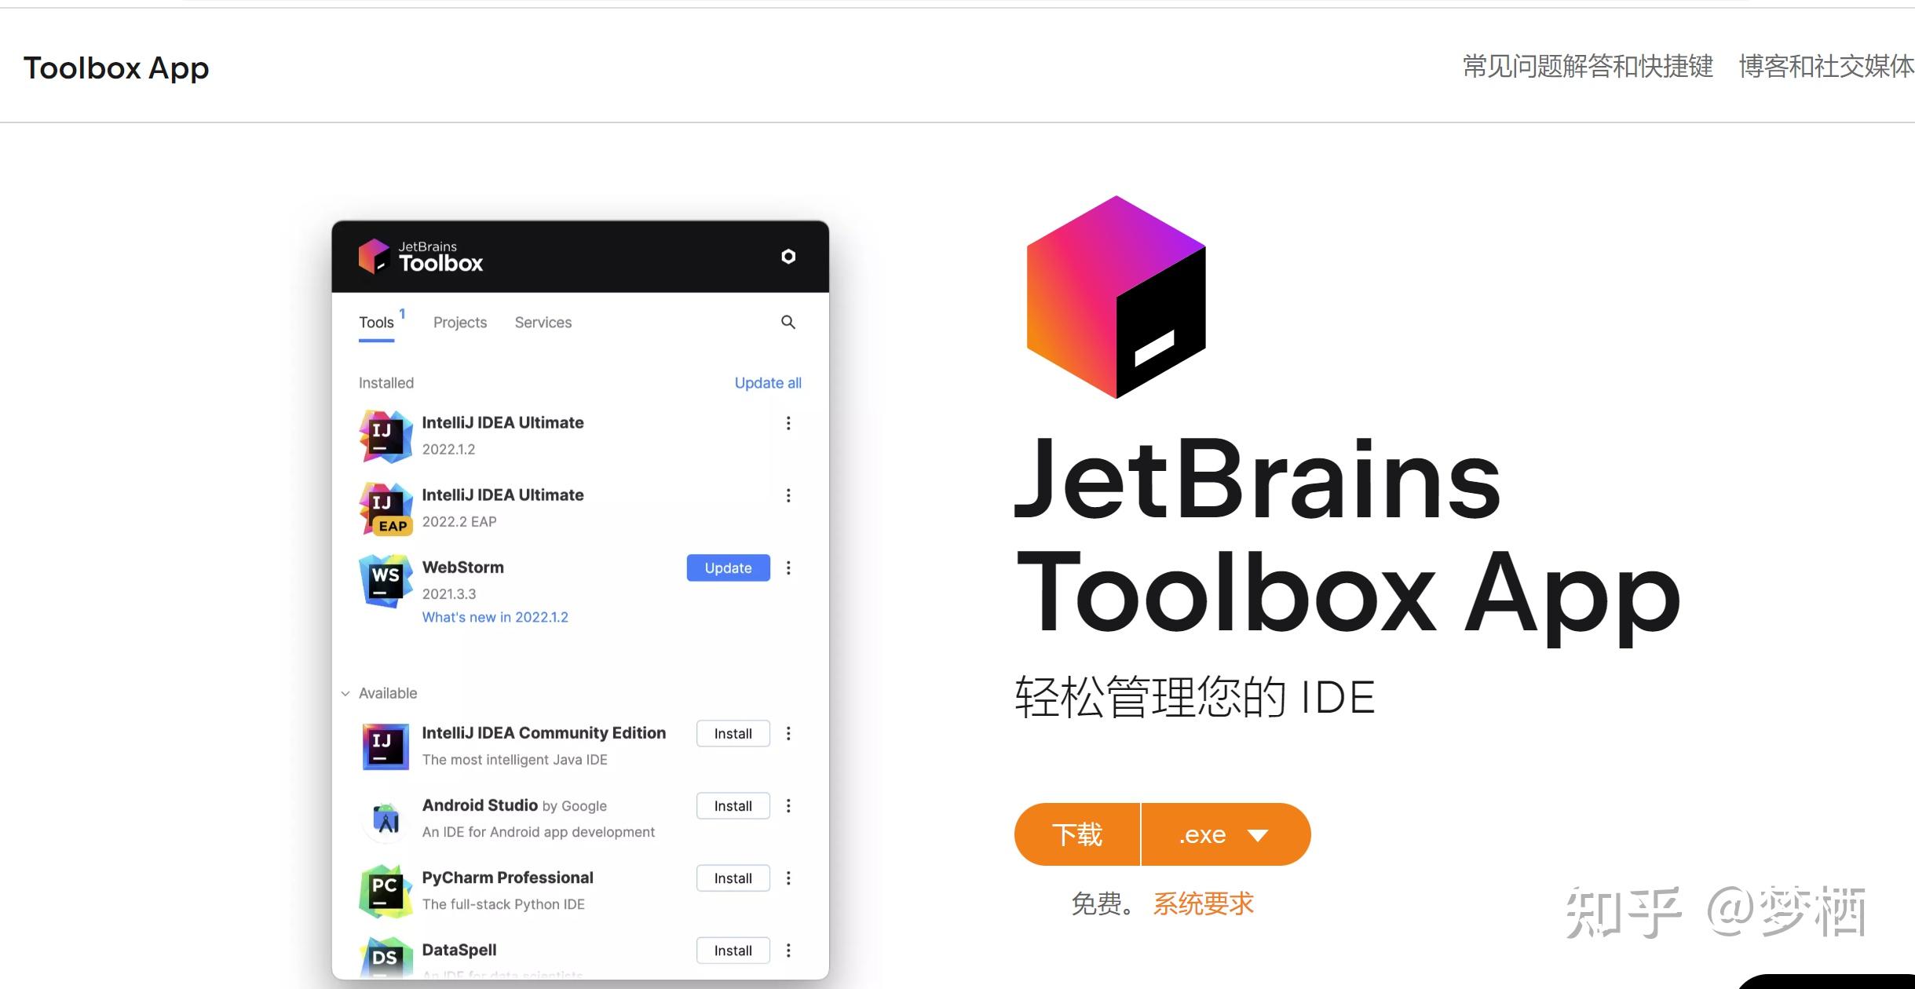
Task: Open the 系统要求 link
Action: point(1203,904)
